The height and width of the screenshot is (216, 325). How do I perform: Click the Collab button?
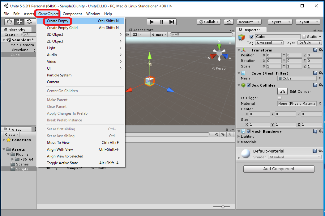(x=209, y=22)
